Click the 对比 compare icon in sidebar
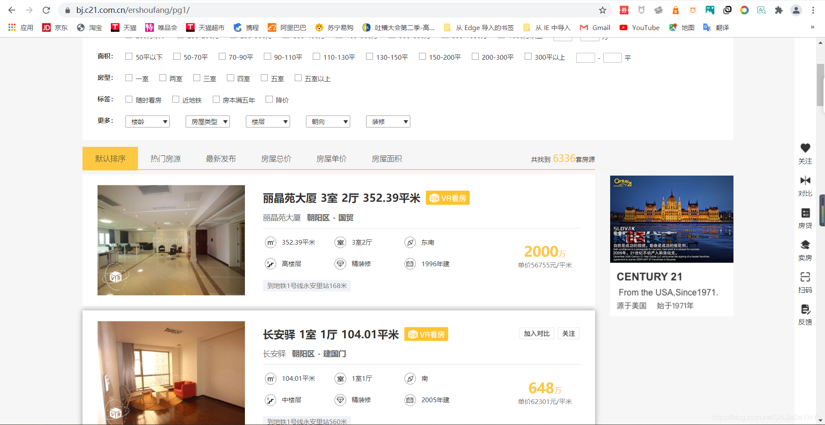 (805, 180)
